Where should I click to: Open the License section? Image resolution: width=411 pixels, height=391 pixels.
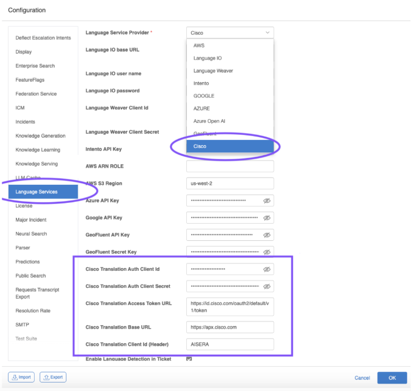coord(43,206)
